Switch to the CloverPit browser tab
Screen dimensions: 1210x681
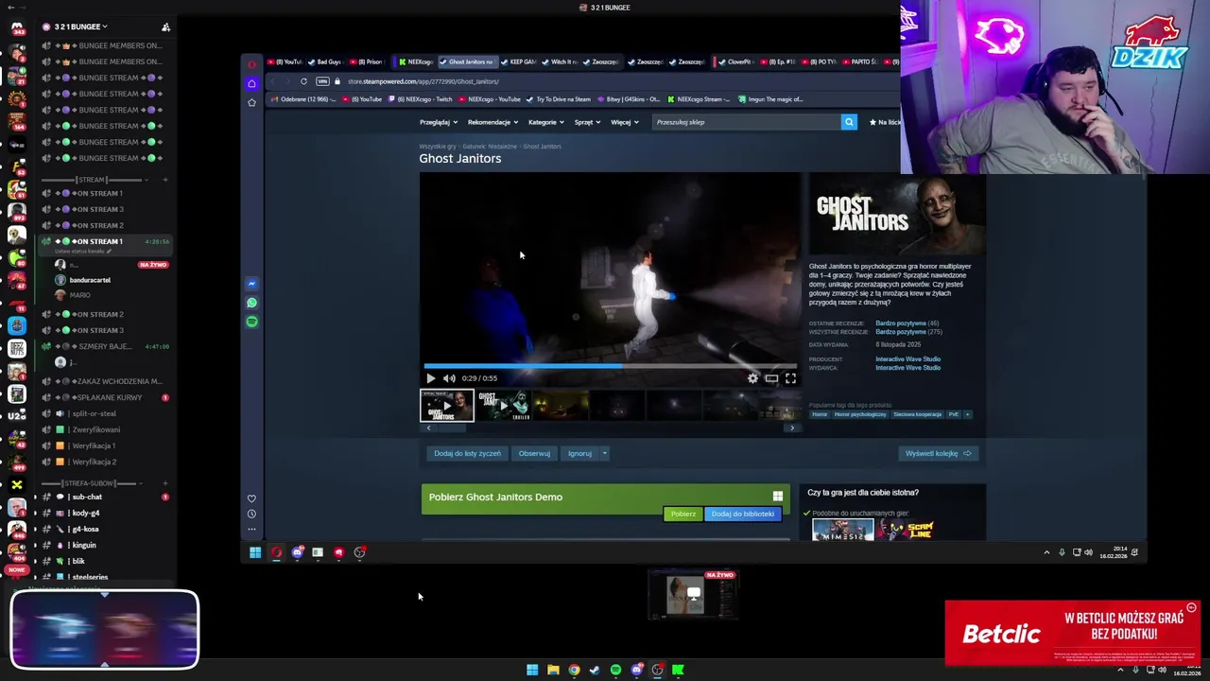coord(735,62)
